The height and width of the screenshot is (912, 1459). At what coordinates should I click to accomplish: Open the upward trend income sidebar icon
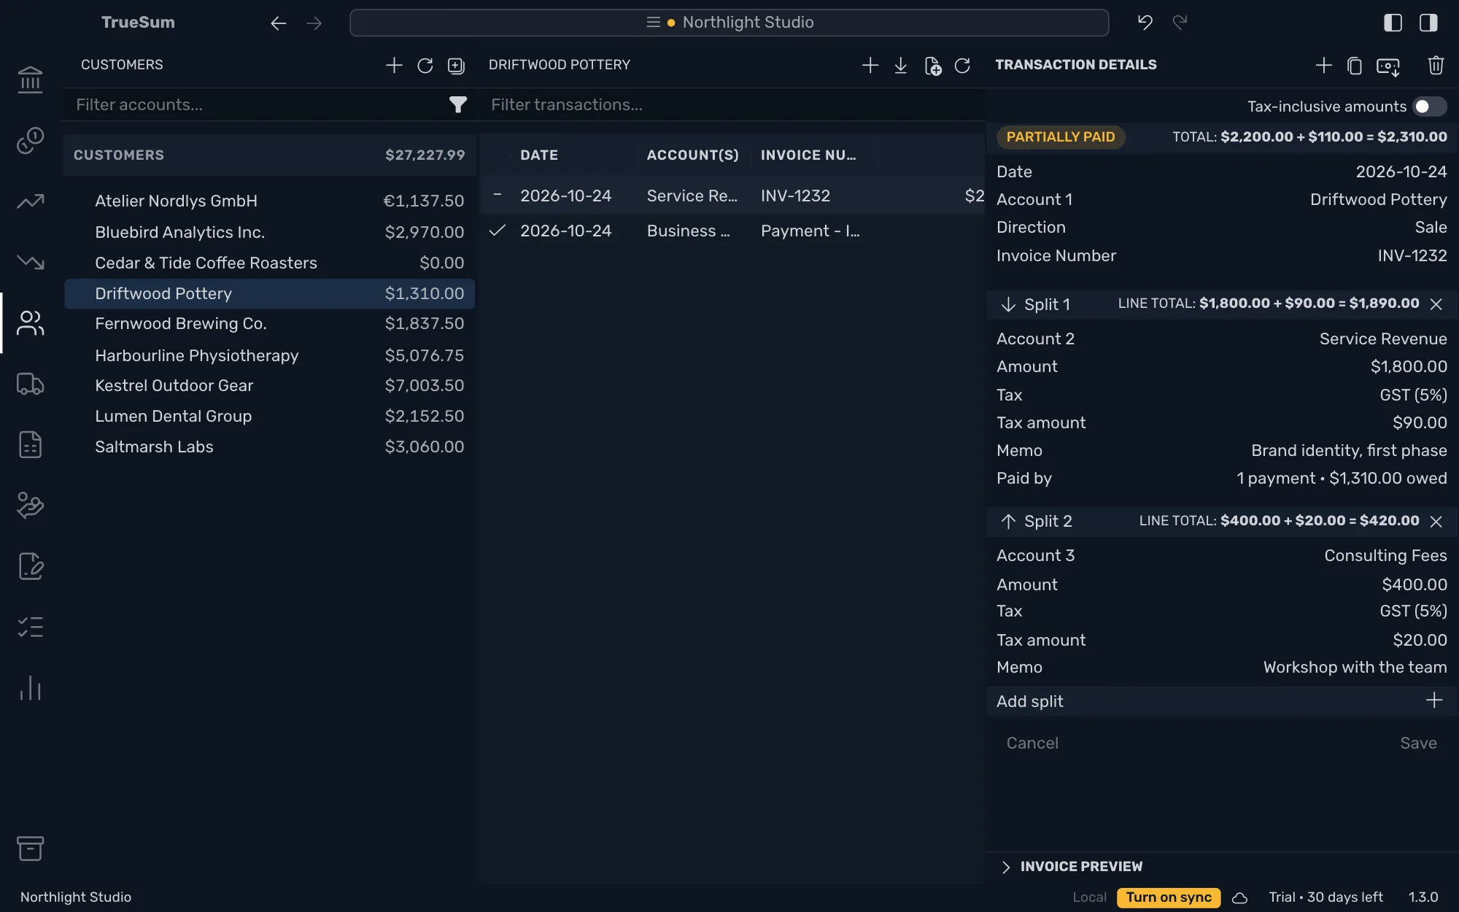pyautogui.click(x=30, y=201)
